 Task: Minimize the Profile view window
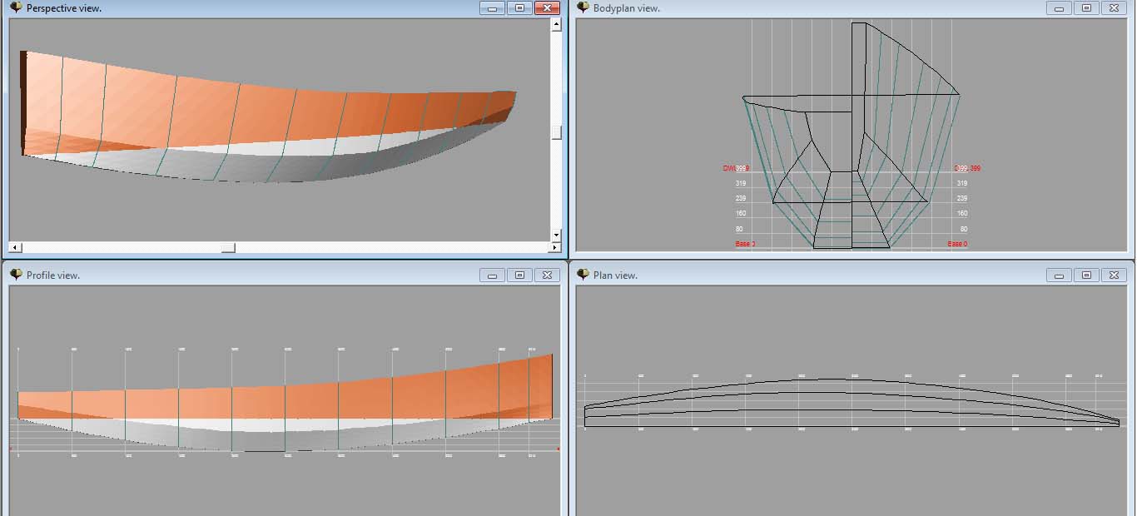pos(493,275)
